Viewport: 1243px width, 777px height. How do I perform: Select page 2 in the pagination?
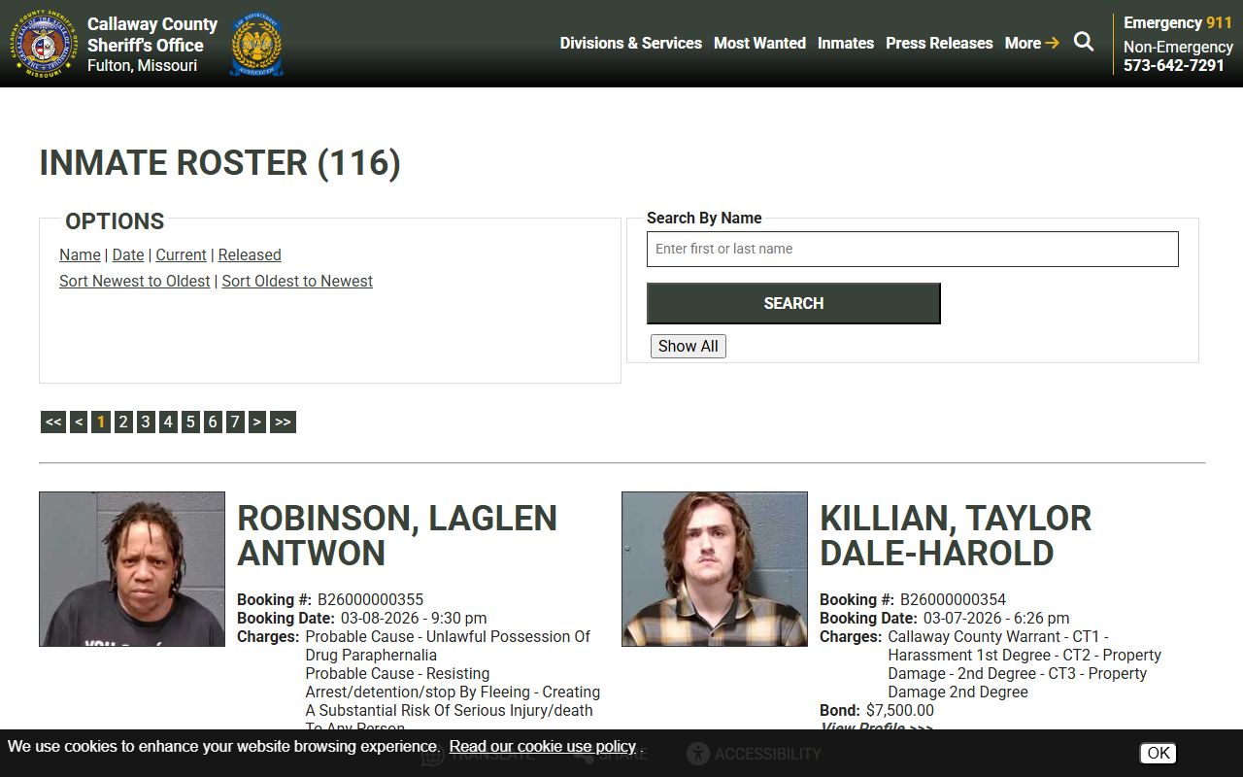pos(123,422)
